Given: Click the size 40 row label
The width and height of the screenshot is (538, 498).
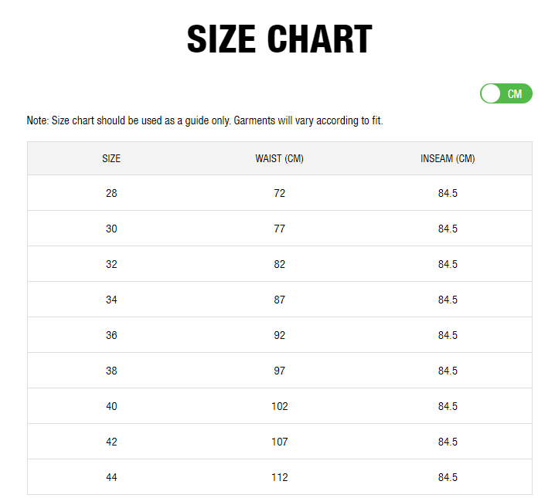Looking at the screenshot, I should point(111,406).
